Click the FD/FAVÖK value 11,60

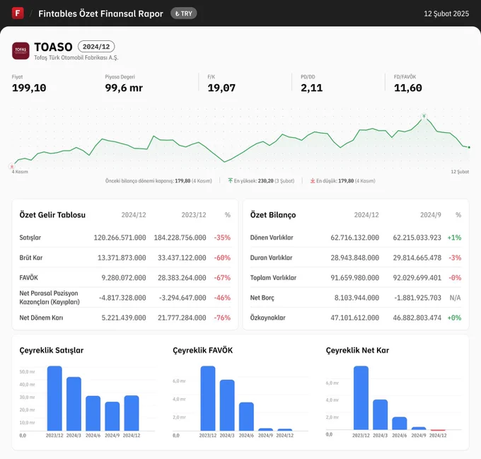pyautogui.click(x=408, y=88)
